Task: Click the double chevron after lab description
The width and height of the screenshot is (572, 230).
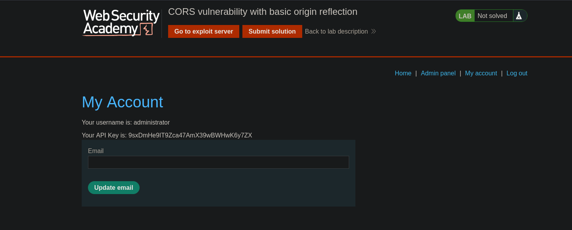Action: coord(373,31)
